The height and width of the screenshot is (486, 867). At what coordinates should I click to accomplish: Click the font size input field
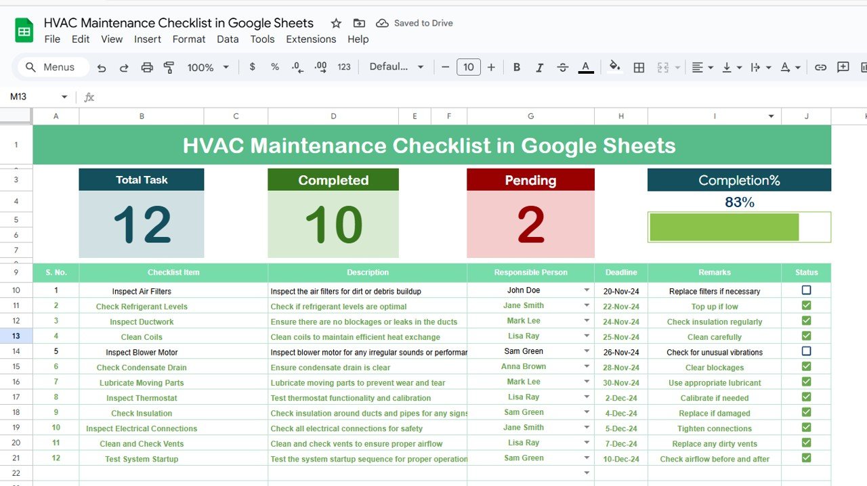(468, 67)
